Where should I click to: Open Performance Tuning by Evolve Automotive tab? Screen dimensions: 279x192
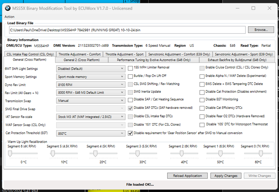[154, 60]
